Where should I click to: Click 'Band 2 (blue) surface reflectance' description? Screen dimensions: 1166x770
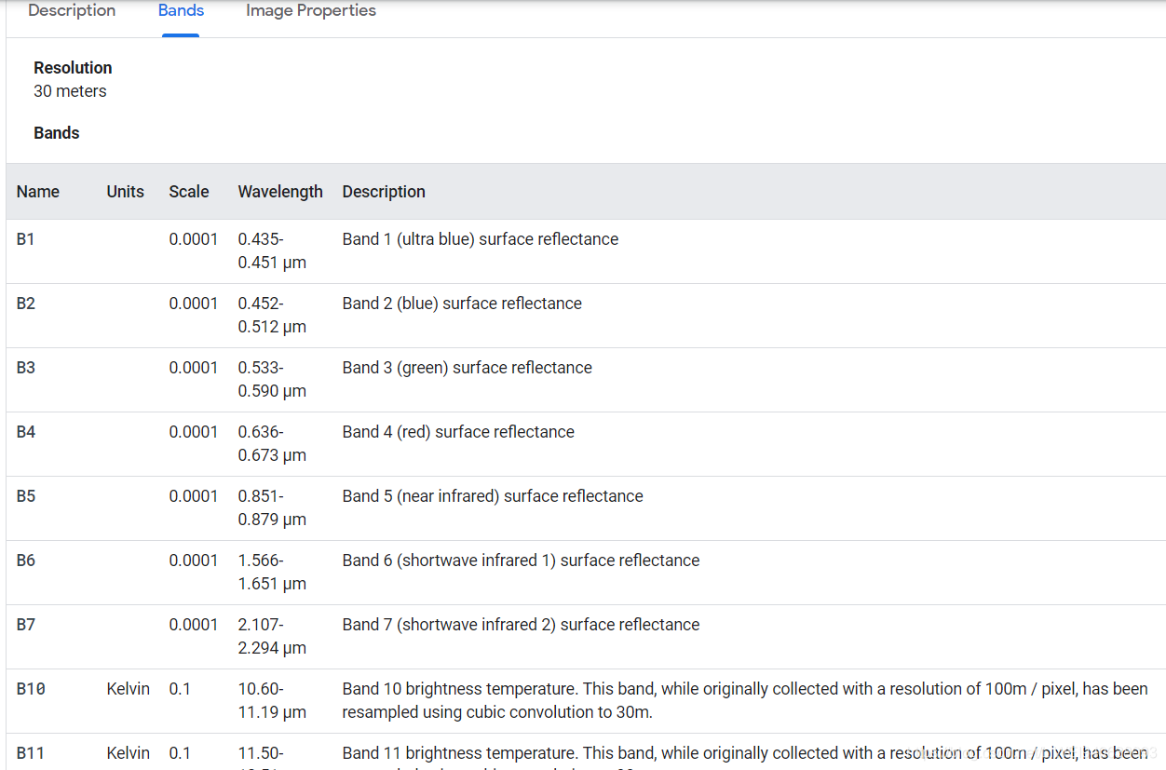click(x=462, y=304)
